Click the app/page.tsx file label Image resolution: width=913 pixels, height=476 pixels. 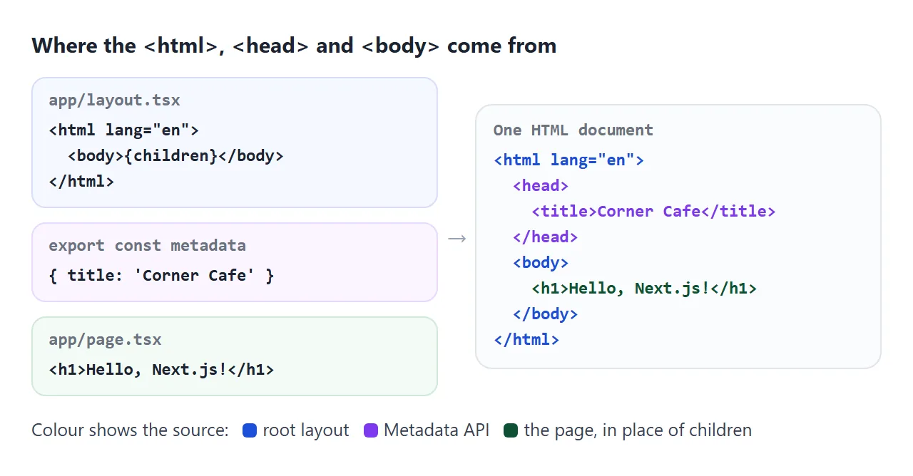tap(105, 340)
